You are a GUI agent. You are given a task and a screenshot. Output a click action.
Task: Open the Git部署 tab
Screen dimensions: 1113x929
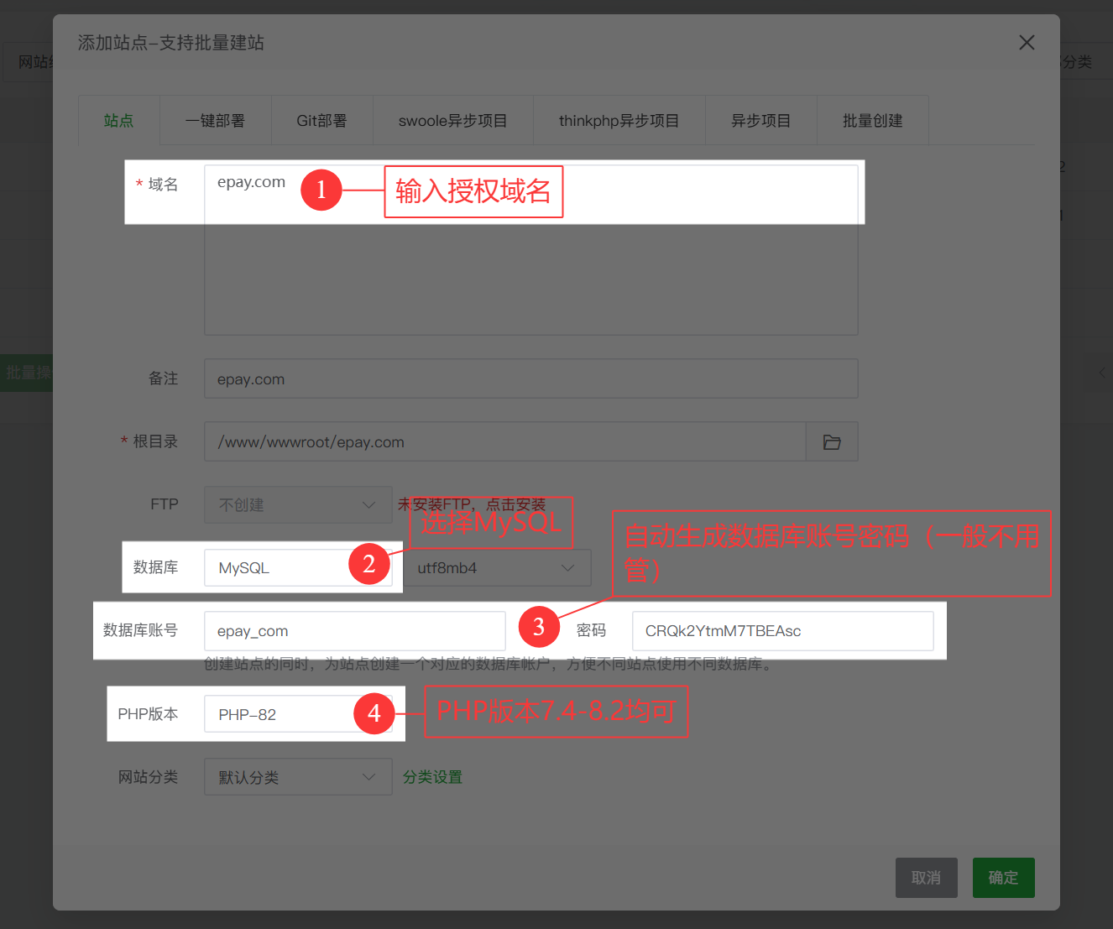[x=321, y=121]
